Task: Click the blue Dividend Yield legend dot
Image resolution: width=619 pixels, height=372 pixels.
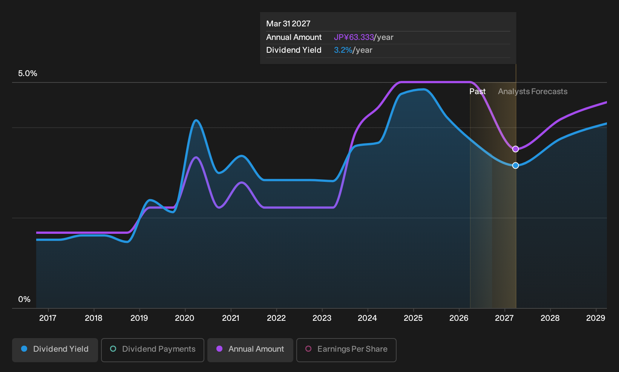Action: pyautogui.click(x=24, y=349)
